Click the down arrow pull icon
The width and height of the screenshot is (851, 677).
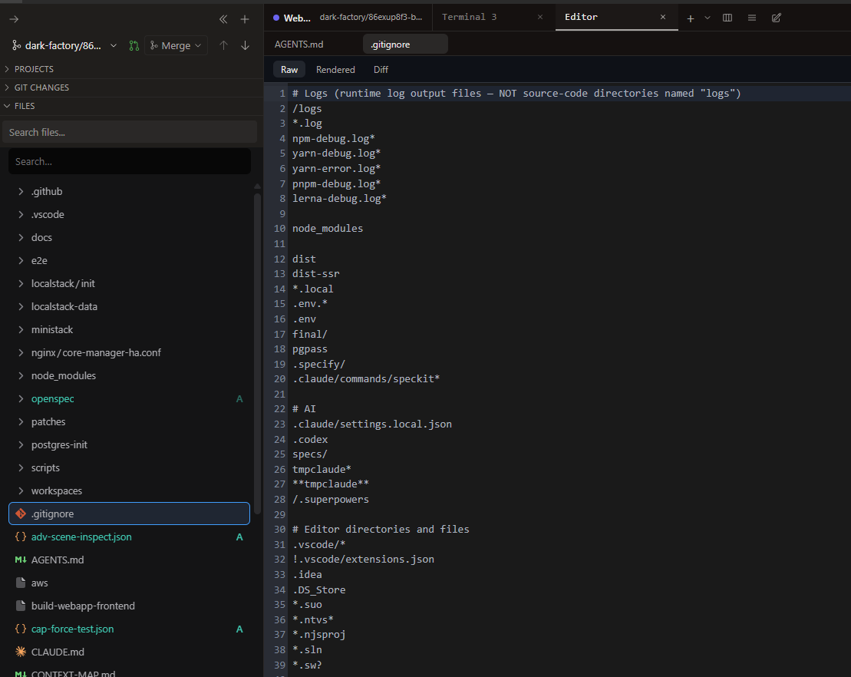(246, 45)
